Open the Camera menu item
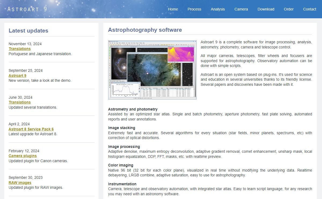Image resolution: width=322 pixels, height=199 pixels. (x=241, y=9)
